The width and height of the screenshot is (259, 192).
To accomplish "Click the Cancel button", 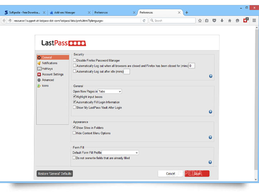I will pyautogui.click(x=170, y=174).
